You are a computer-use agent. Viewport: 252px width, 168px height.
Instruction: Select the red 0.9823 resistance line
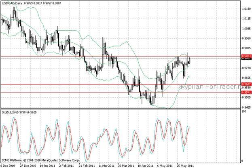click(121, 56)
